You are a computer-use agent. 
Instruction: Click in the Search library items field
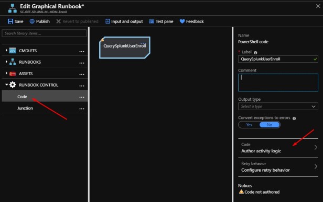(44, 33)
